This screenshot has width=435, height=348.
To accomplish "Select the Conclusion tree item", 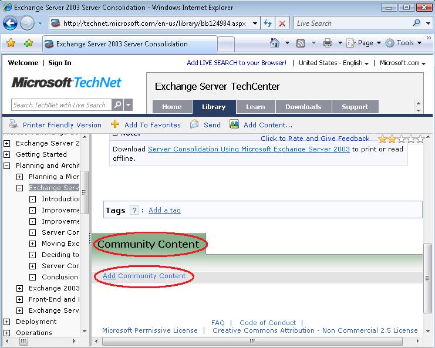I will click(60, 277).
